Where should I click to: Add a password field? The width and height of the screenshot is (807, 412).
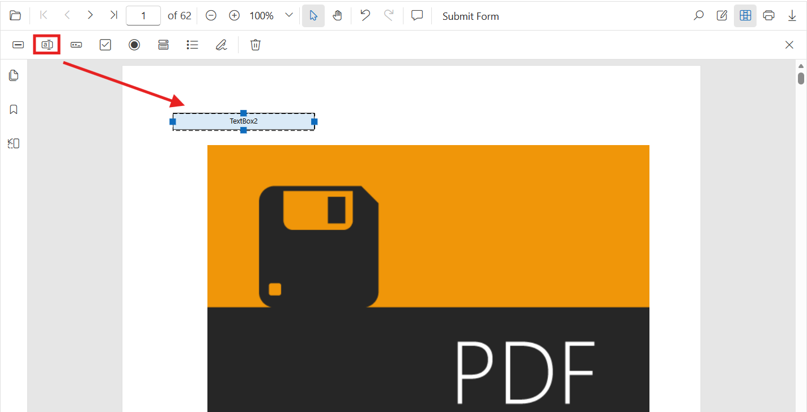(76, 45)
